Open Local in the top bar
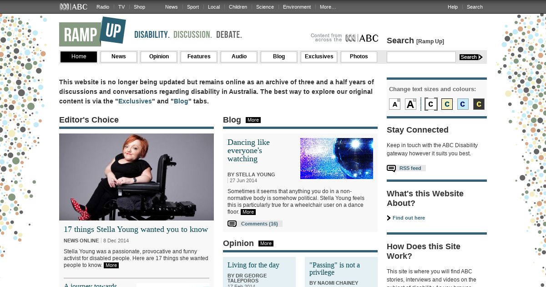The width and height of the screenshot is (546, 287). point(214,7)
